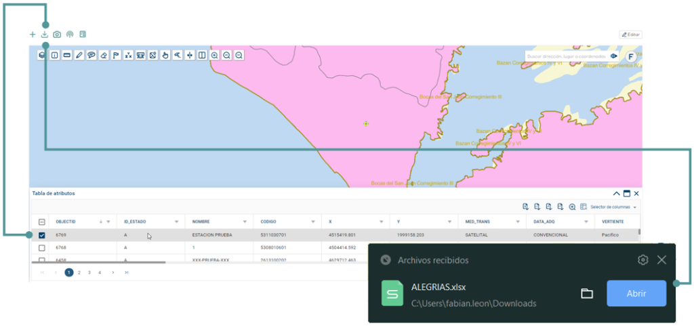Jump to the last table page

click(x=127, y=272)
